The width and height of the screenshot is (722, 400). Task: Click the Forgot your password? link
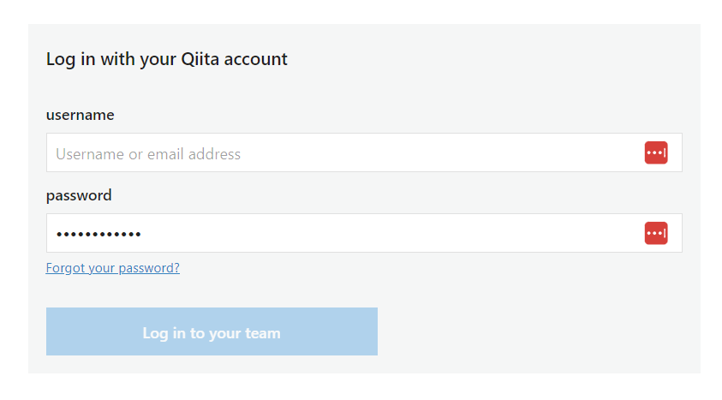point(113,268)
